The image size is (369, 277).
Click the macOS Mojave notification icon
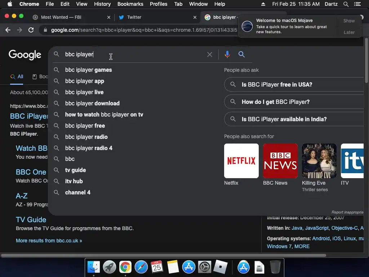click(x=247, y=26)
